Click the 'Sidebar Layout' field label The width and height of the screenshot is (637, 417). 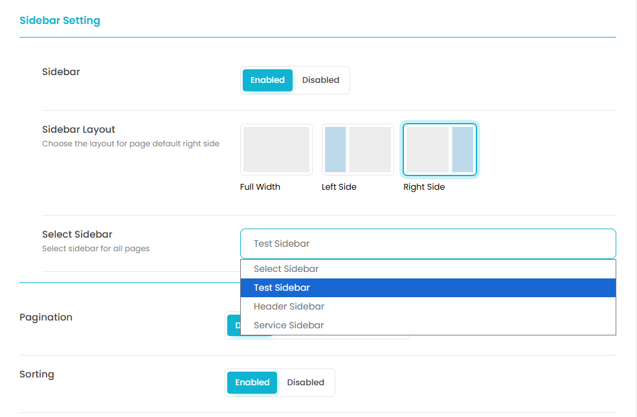click(x=78, y=130)
